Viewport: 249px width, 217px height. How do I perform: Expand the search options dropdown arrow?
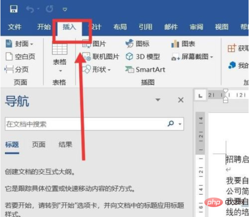click(x=180, y=124)
